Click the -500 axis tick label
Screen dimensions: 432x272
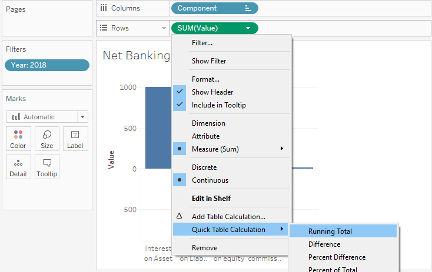[129, 210]
